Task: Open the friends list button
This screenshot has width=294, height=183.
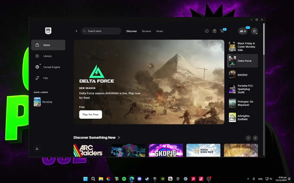Action: (x=243, y=31)
